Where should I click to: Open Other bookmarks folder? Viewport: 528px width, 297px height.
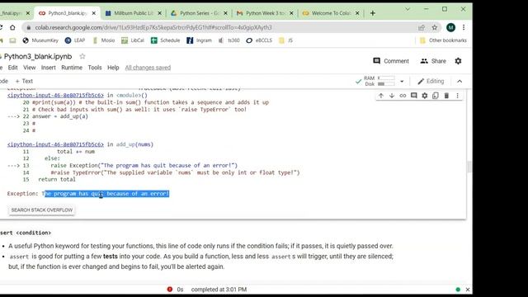click(x=443, y=40)
